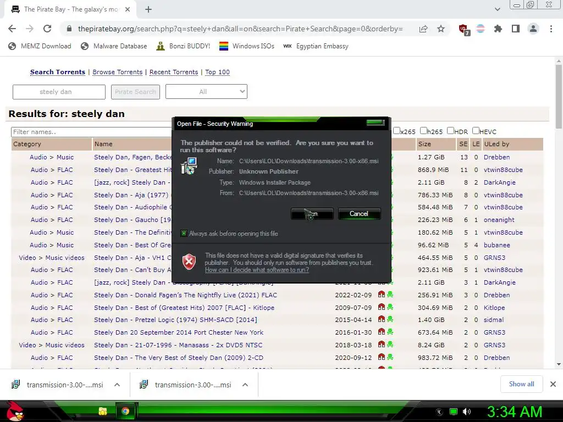
Task: Click the network tray icon
Action: (x=454, y=412)
